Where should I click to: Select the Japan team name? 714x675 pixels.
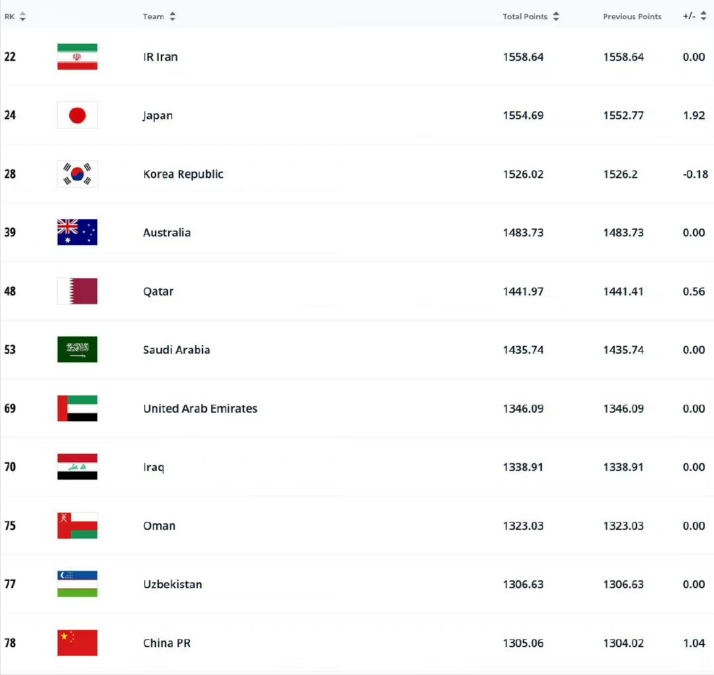(x=158, y=115)
